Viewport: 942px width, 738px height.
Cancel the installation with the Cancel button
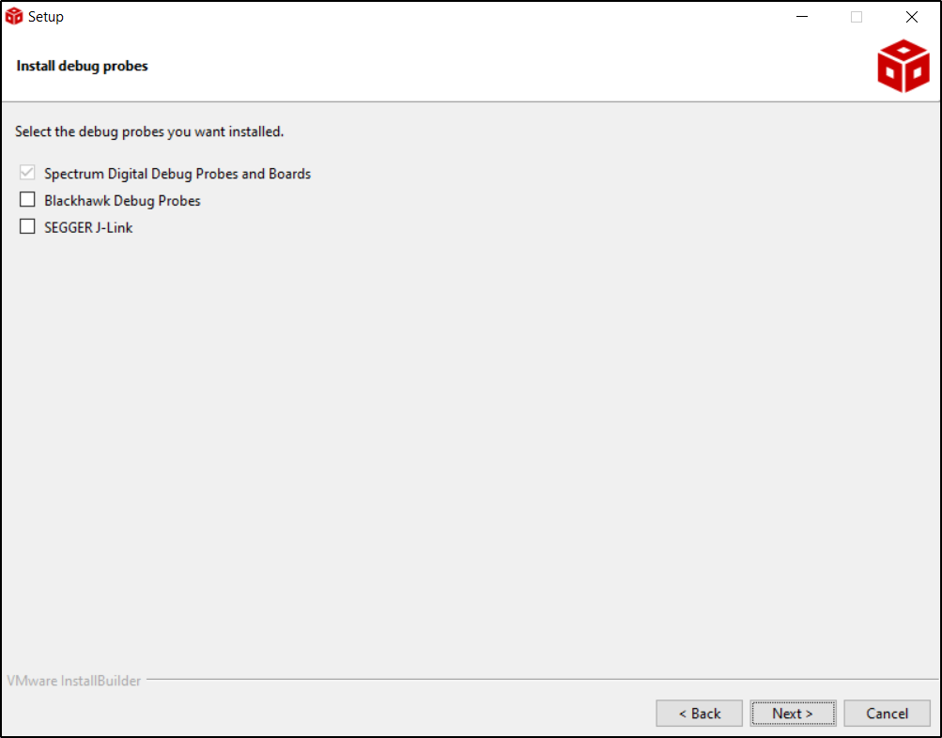pos(886,713)
